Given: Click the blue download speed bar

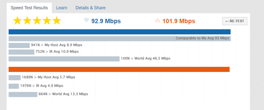Looking at the screenshot, I should pos(119,32).
